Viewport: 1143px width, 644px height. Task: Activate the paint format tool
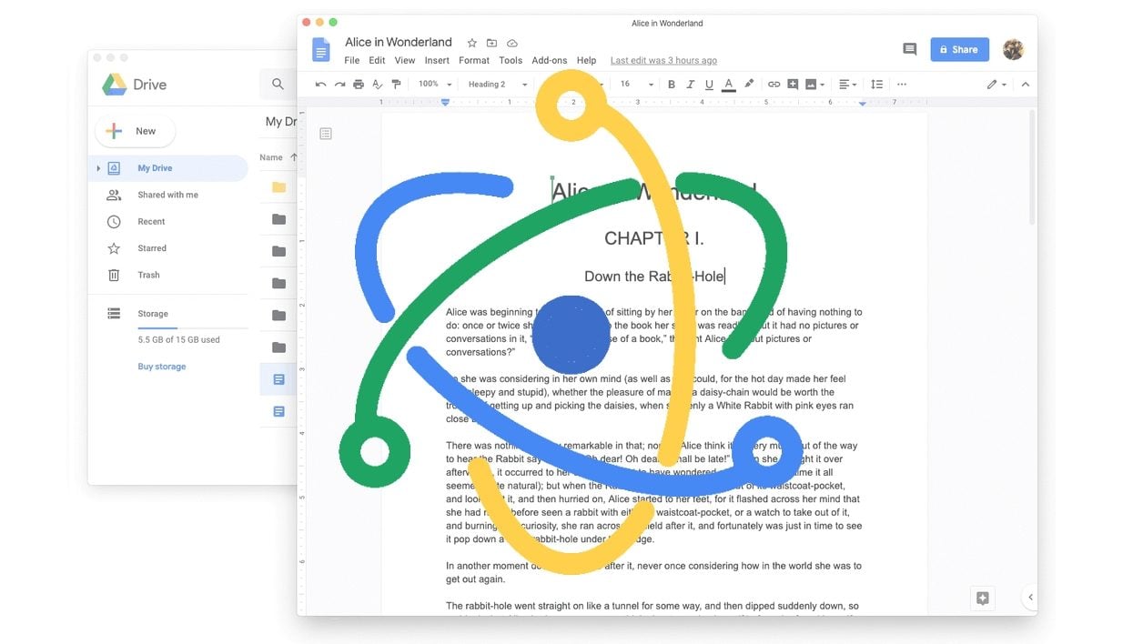pos(396,85)
